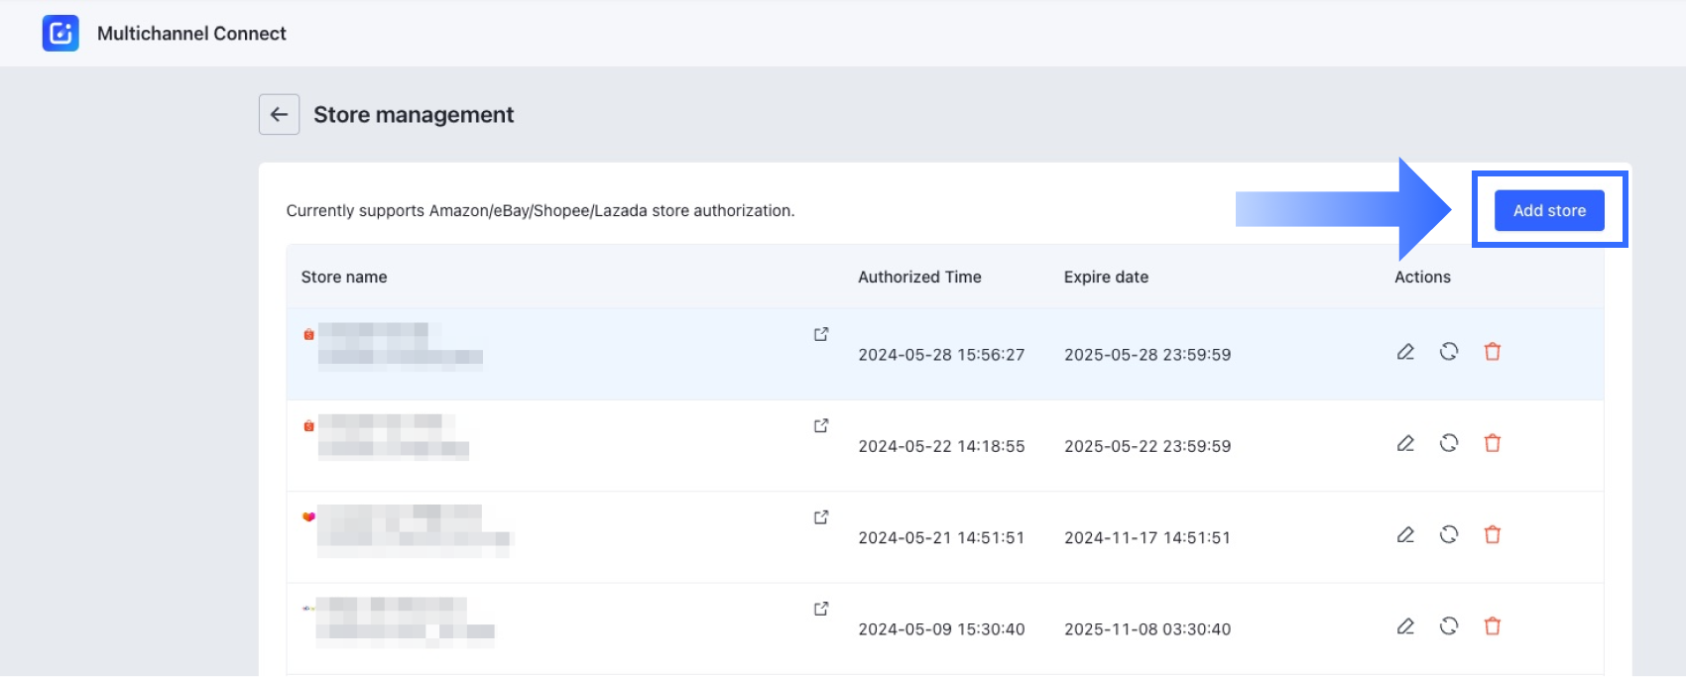Edit the store expiring 2024-11-17
The width and height of the screenshot is (1686, 677).
coord(1405,535)
